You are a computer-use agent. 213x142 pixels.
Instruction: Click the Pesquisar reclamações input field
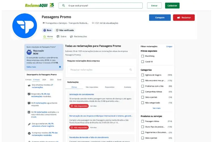point(101,70)
